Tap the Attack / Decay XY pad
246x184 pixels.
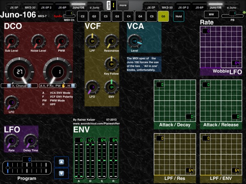(x=175, y=101)
